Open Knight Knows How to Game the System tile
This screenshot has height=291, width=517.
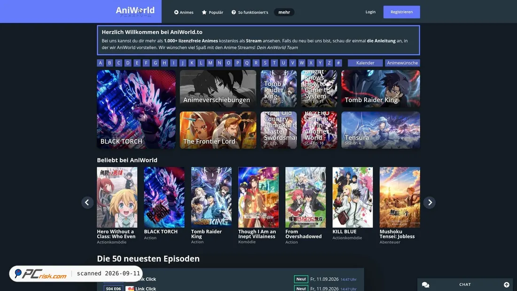(319, 88)
